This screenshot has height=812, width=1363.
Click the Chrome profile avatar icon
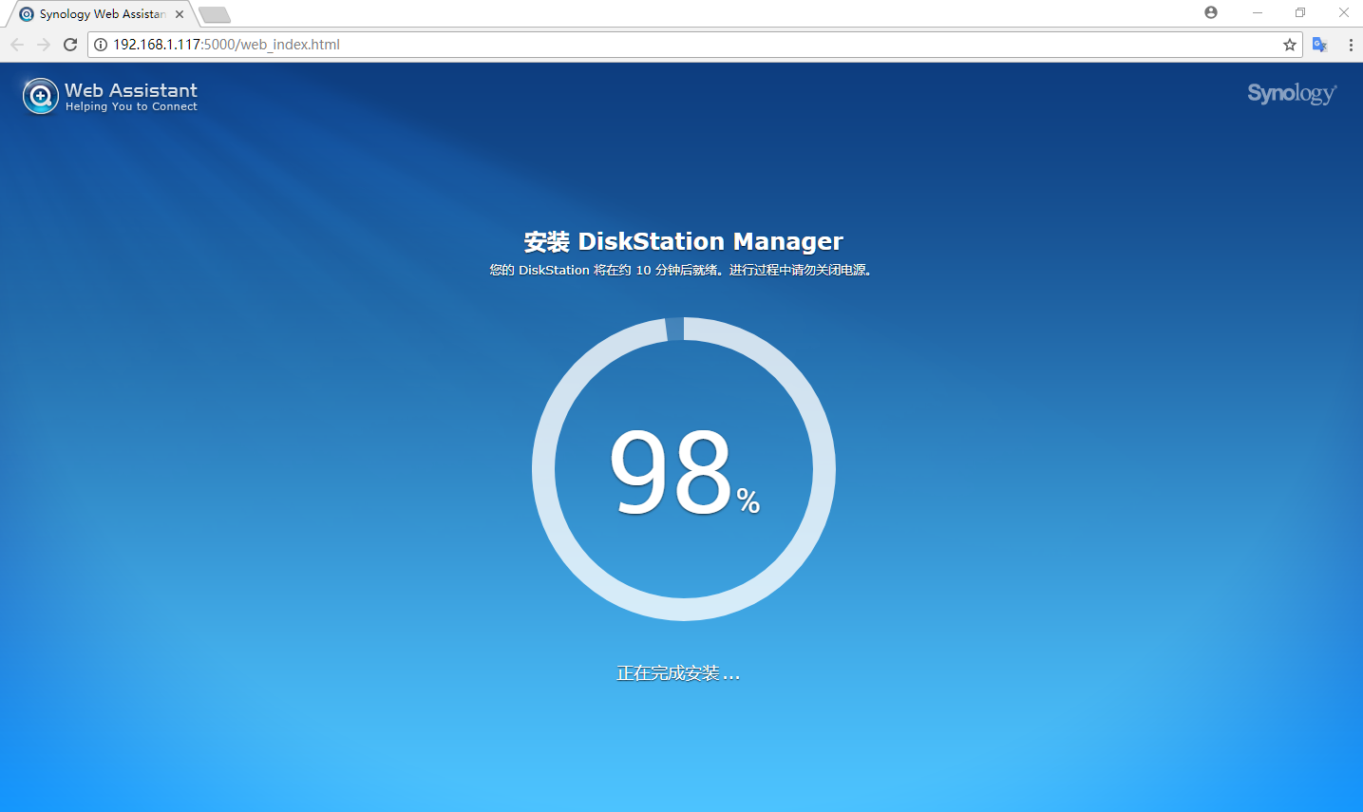coord(1211,12)
